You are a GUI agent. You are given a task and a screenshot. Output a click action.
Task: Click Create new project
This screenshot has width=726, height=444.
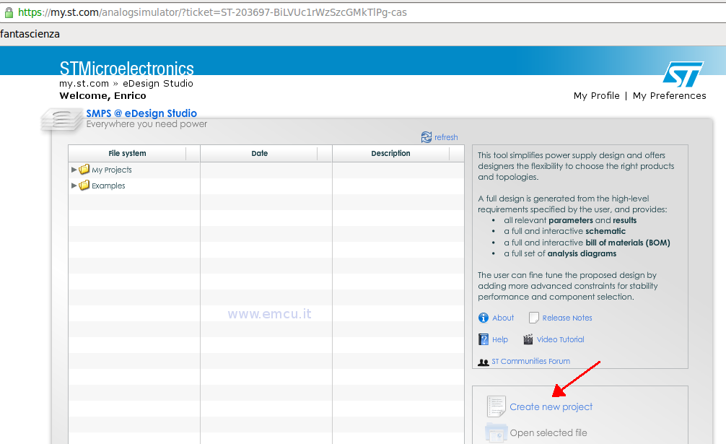(551, 406)
